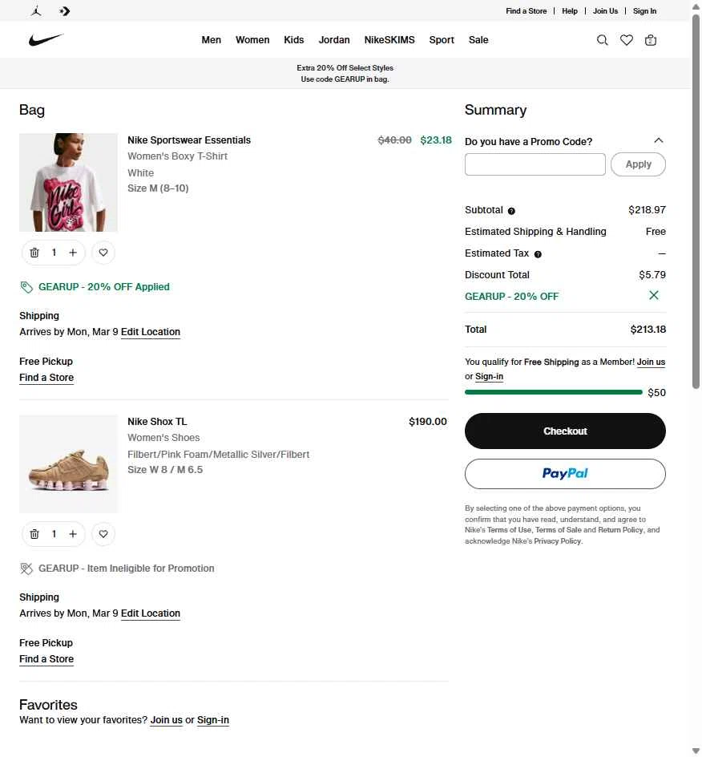
Task: Click the promo code text field
Action: 535,164
